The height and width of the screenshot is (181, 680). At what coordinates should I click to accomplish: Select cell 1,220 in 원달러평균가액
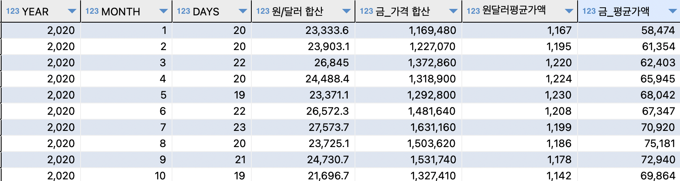(520, 63)
